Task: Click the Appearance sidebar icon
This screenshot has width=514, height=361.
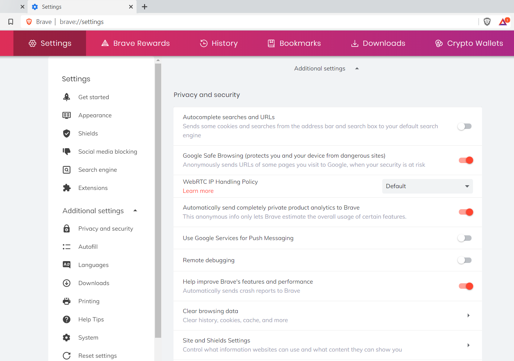Action: pyautogui.click(x=67, y=115)
